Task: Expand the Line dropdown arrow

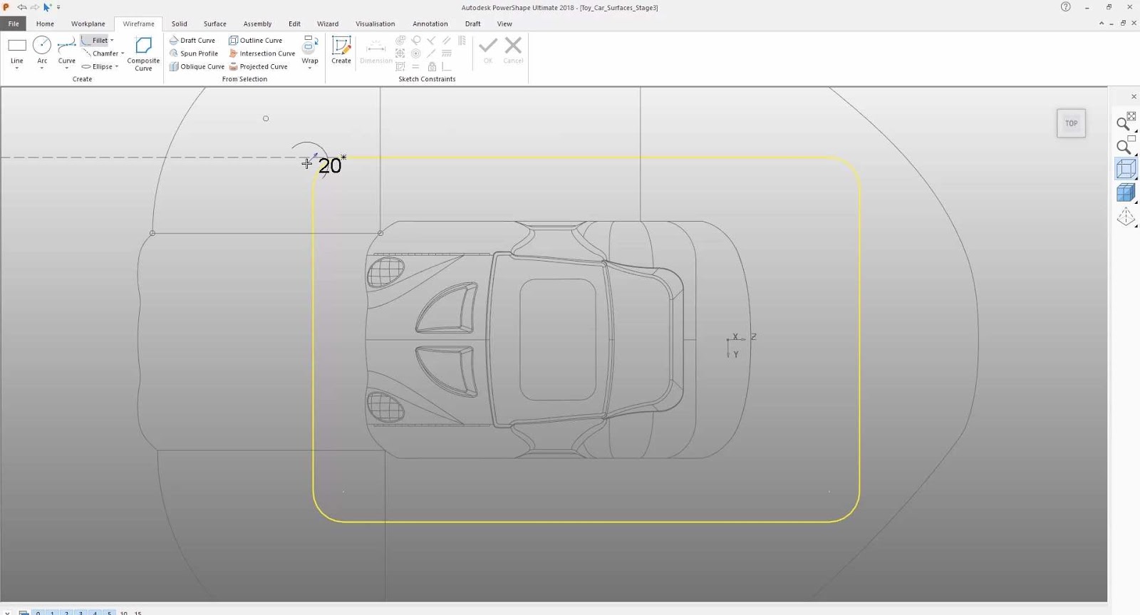Action: tap(17, 68)
